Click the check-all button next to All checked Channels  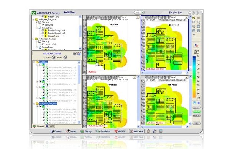tap(75, 53)
